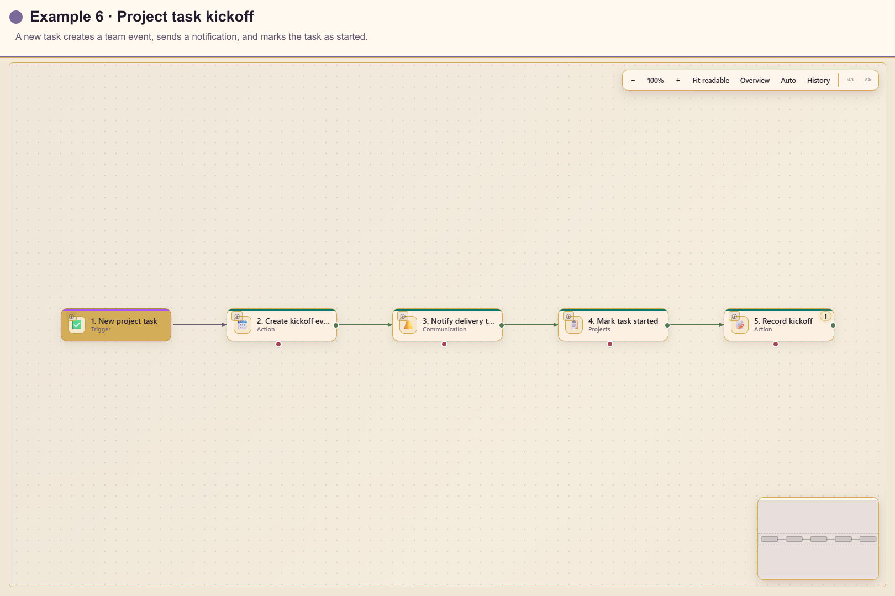Click the green output port of the Mark task started node
Screen dimensions: 895x596
(x=667, y=325)
